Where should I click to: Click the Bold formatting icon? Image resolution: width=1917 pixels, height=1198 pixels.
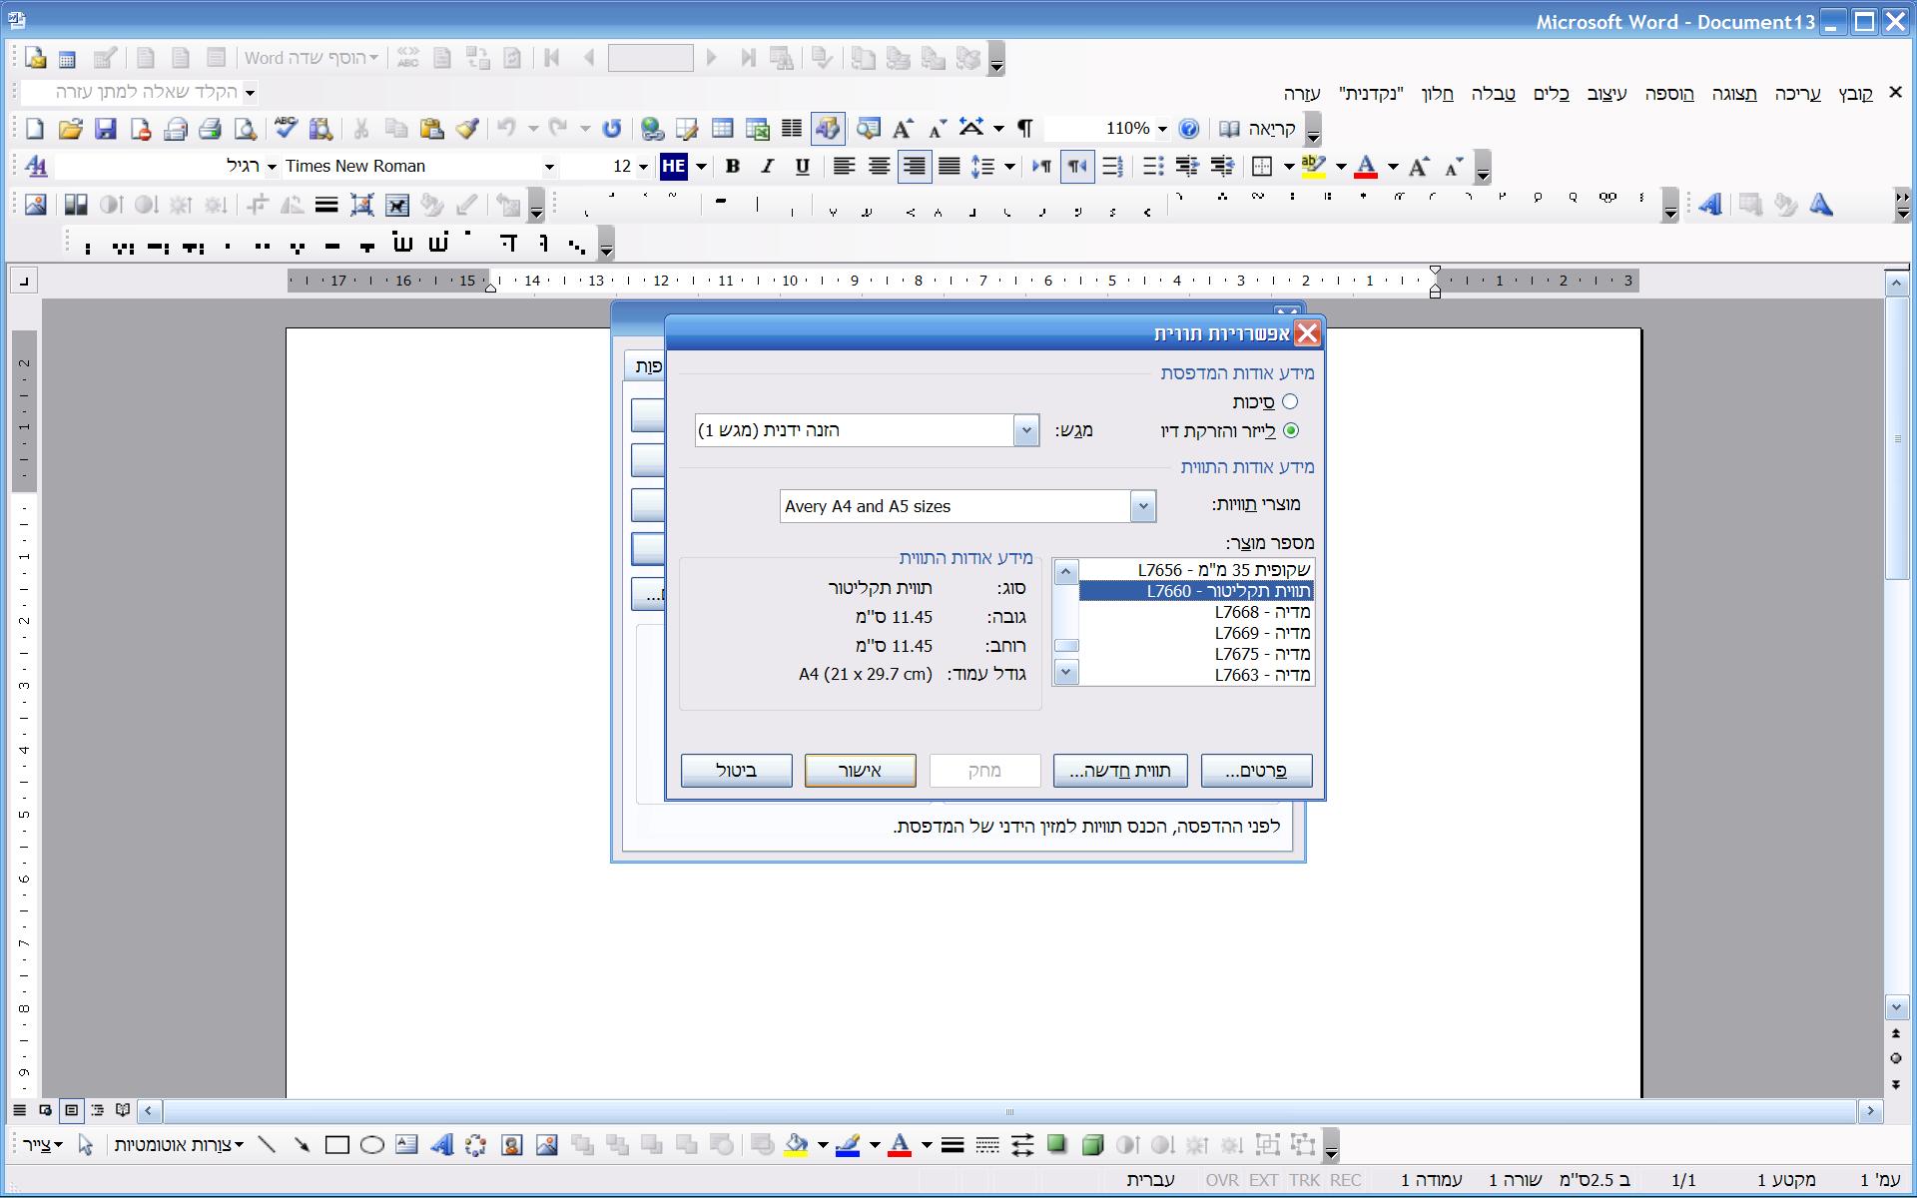click(x=732, y=167)
